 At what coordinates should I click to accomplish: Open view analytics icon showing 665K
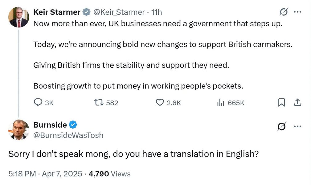click(x=220, y=103)
